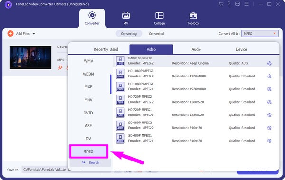Click the star edit icon under MP4
The height and width of the screenshot is (180, 285).
point(60,67)
